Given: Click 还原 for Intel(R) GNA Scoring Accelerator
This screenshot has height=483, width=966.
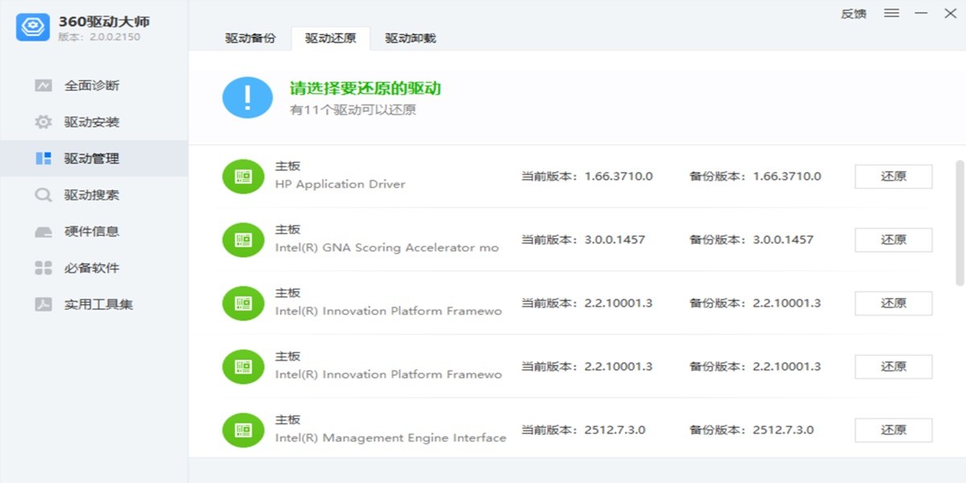Looking at the screenshot, I should pos(893,239).
